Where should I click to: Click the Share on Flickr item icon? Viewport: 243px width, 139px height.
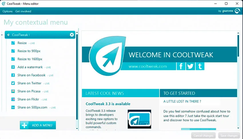(13, 99)
